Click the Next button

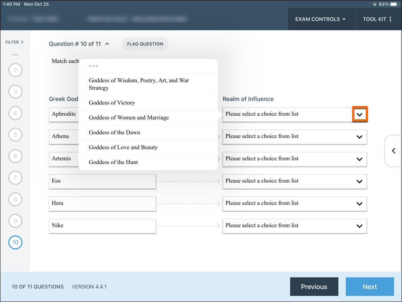370,286
